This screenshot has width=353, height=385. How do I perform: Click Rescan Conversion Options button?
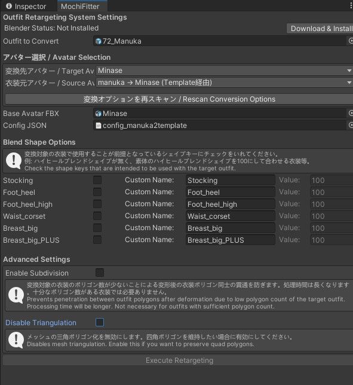[x=179, y=99]
